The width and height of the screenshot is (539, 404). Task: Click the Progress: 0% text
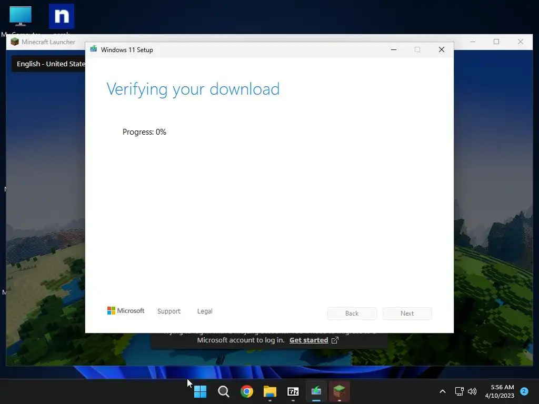[x=144, y=132]
